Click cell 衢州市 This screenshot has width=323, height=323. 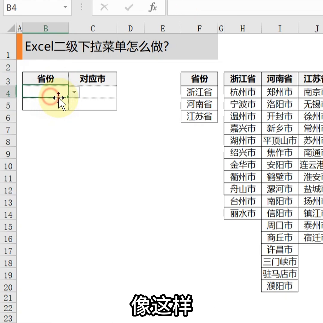tap(243, 177)
